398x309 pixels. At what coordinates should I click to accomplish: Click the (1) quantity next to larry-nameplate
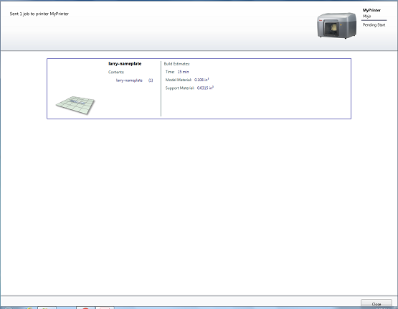click(151, 80)
